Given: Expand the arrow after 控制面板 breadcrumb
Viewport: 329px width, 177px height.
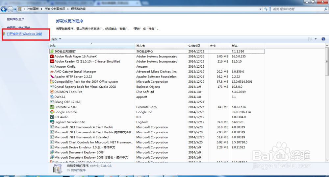Looking at the screenshot, I should pos(42,9).
